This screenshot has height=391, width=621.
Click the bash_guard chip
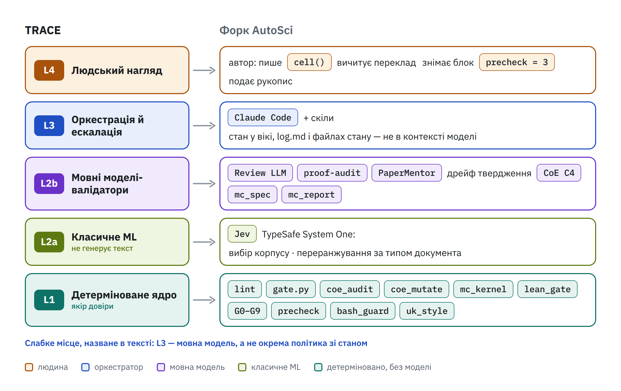click(363, 311)
